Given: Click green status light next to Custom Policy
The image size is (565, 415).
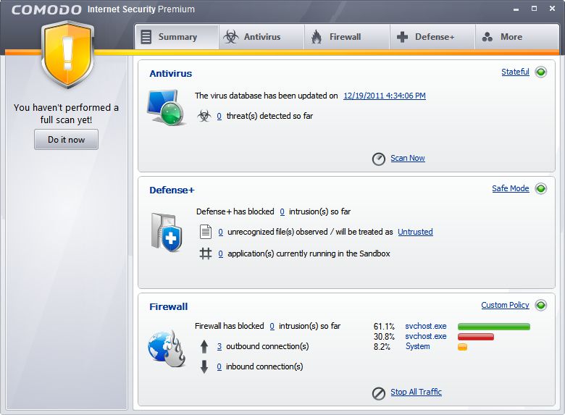Looking at the screenshot, I should coord(540,305).
